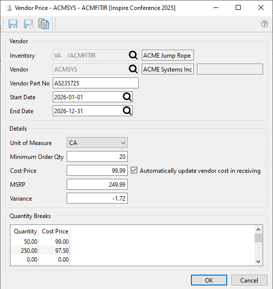
Task: Click the OK button
Action: click(x=209, y=280)
